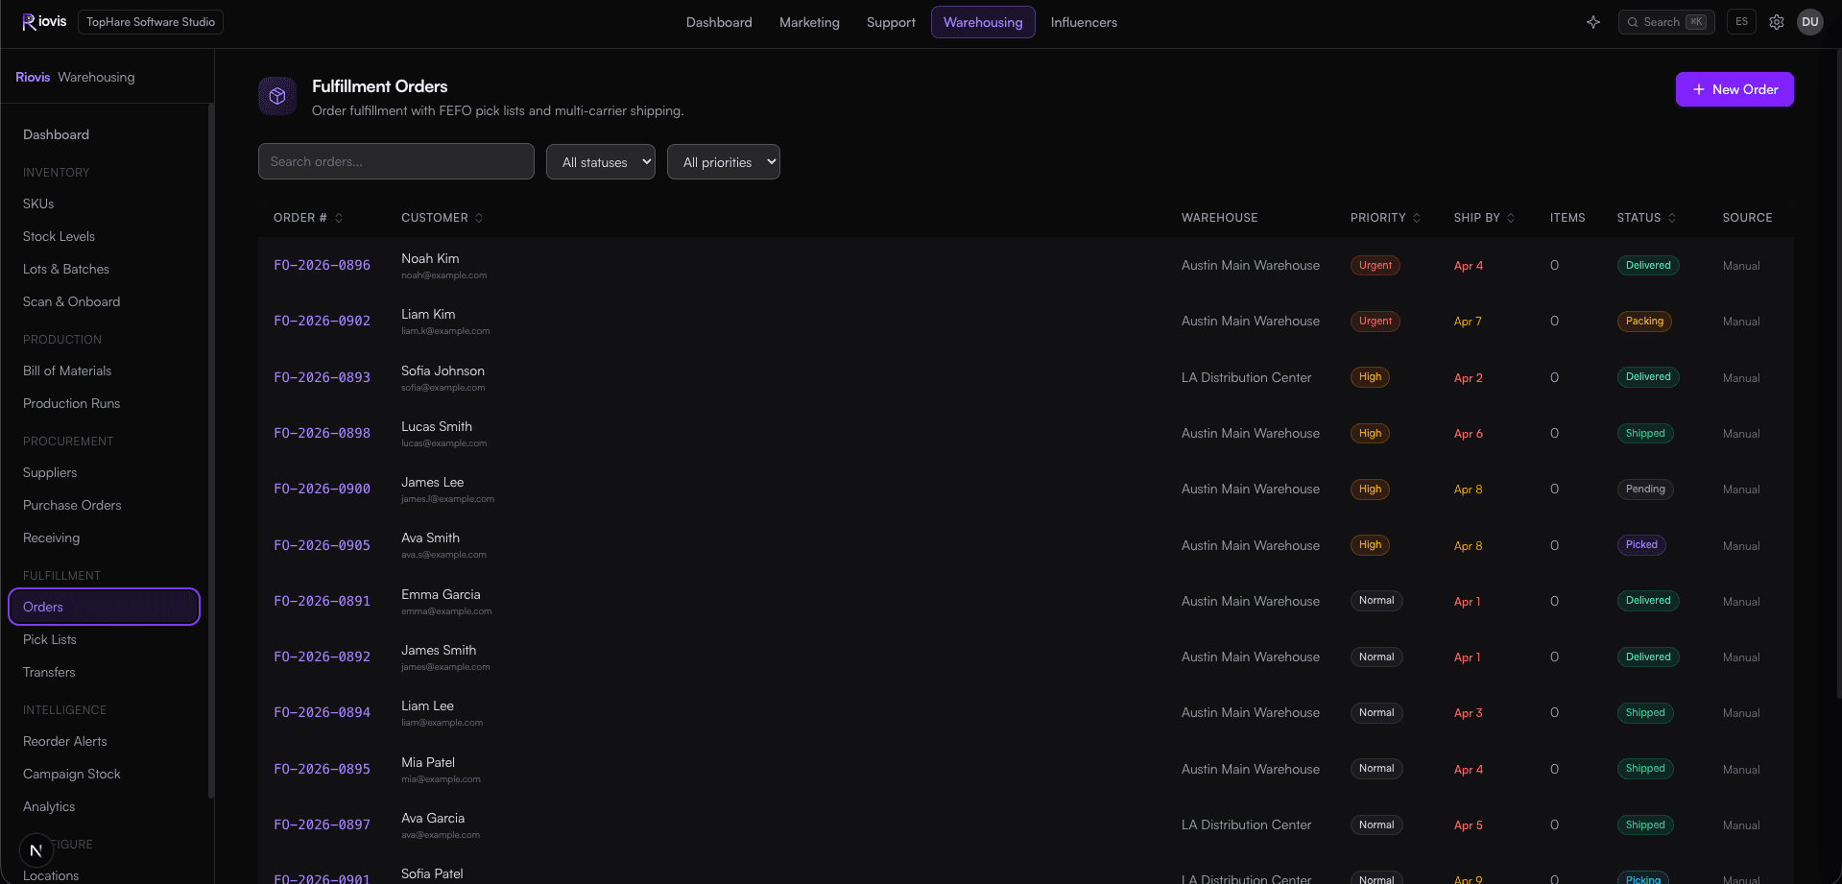
Task: Open the Dashboard top tab
Action: (x=719, y=22)
